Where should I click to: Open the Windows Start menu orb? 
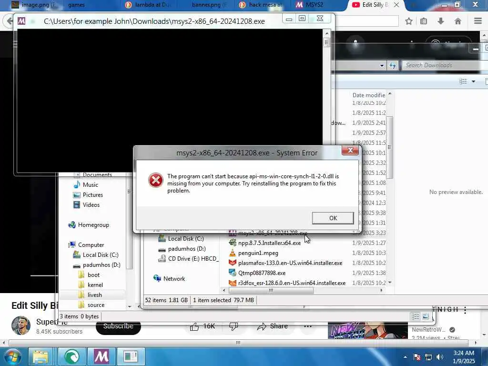[x=12, y=356]
